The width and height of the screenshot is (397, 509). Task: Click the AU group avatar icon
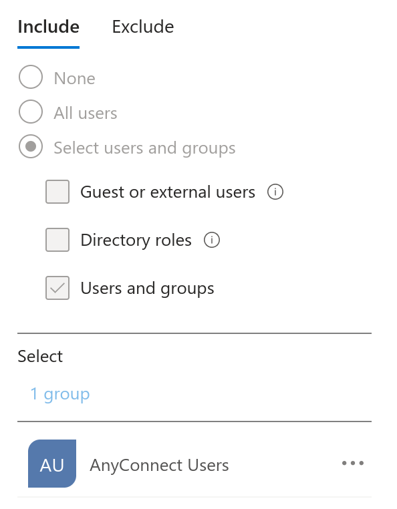(52, 464)
